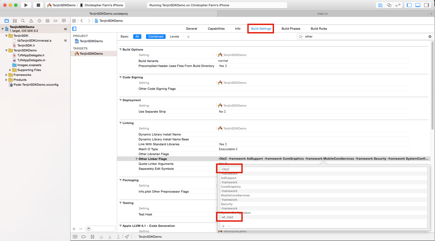Open Link With Standard Libraries dropdown
This screenshot has height=241, width=435.
coord(223,144)
